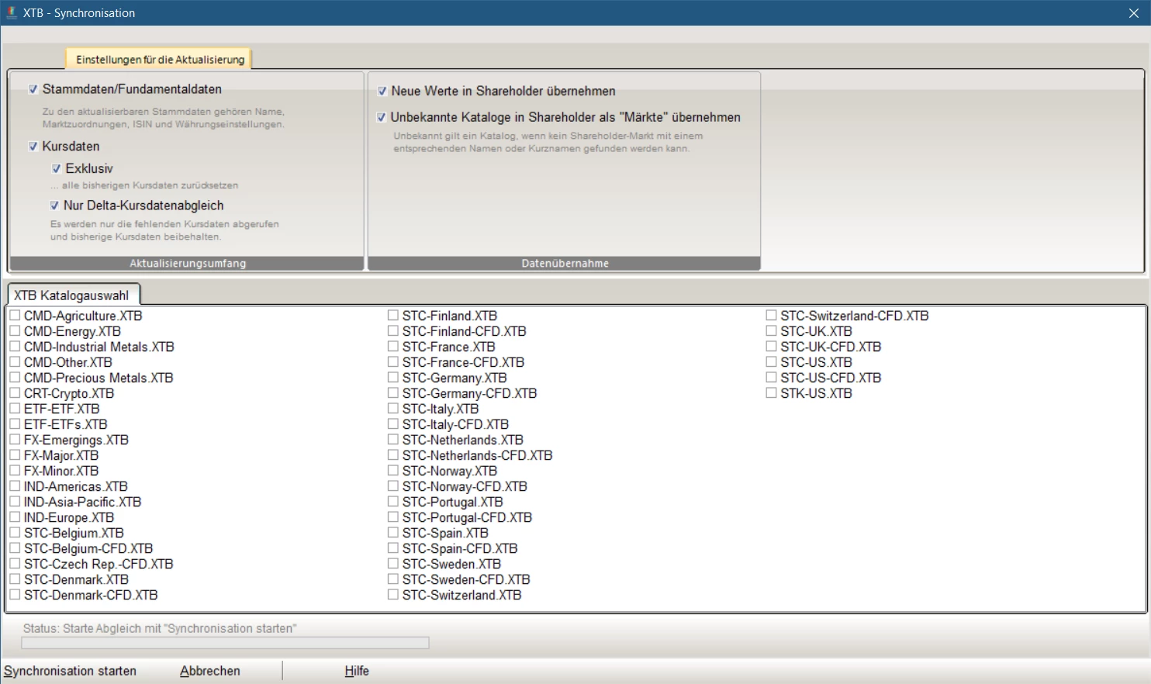1151x684 pixels.
Task: Select the FX-Minor.XTB checkbox
Action: pos(15,471)
